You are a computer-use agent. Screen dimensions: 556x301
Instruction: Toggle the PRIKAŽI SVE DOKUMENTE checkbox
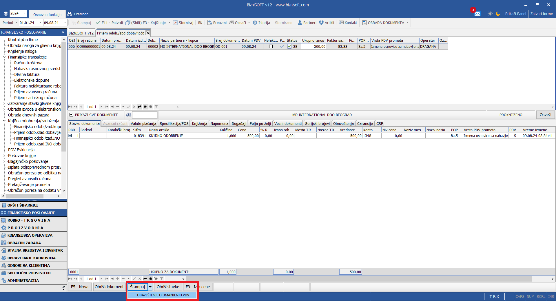(71, 115)
